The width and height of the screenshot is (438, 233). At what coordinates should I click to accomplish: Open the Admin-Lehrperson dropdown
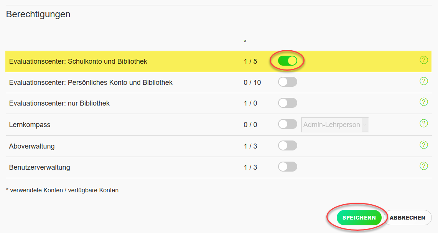(335, 125)
